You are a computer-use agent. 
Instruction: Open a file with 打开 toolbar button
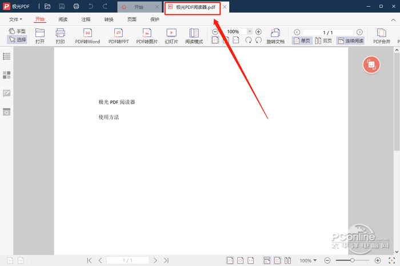(x=40, y=36)
